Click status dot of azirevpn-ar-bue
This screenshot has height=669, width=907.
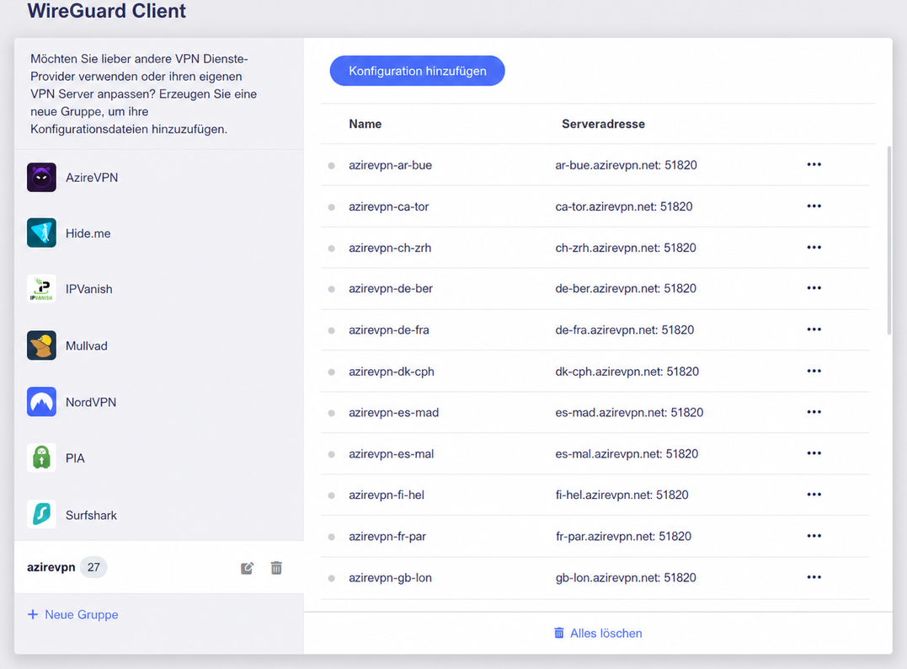[332, 165]
